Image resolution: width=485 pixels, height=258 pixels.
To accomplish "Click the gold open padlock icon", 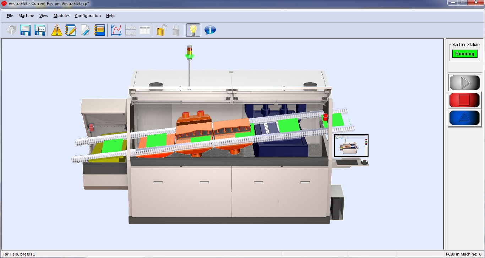I will 162,30.
